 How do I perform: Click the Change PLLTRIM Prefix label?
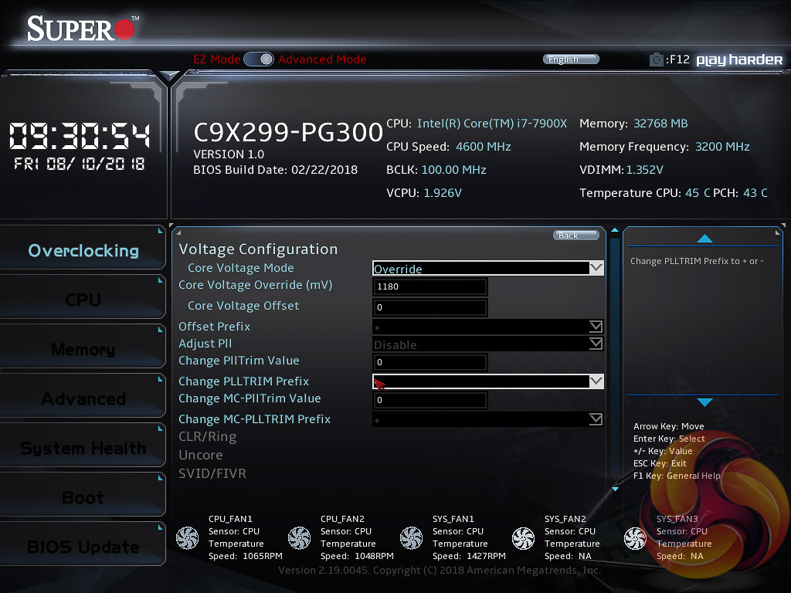pyautogui.click(x=243, y=381)
